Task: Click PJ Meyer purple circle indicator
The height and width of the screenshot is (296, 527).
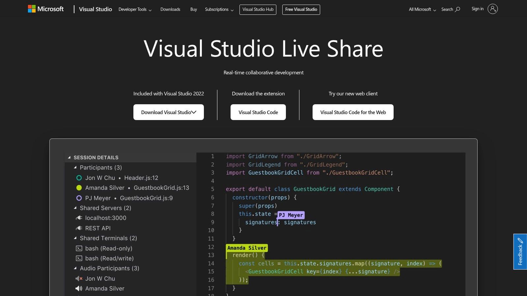Action: pyautogui.click(x=79, y=198)
